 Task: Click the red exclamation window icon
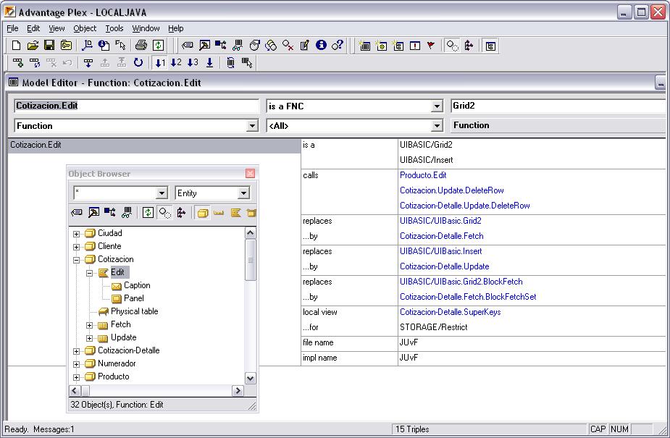415,46
